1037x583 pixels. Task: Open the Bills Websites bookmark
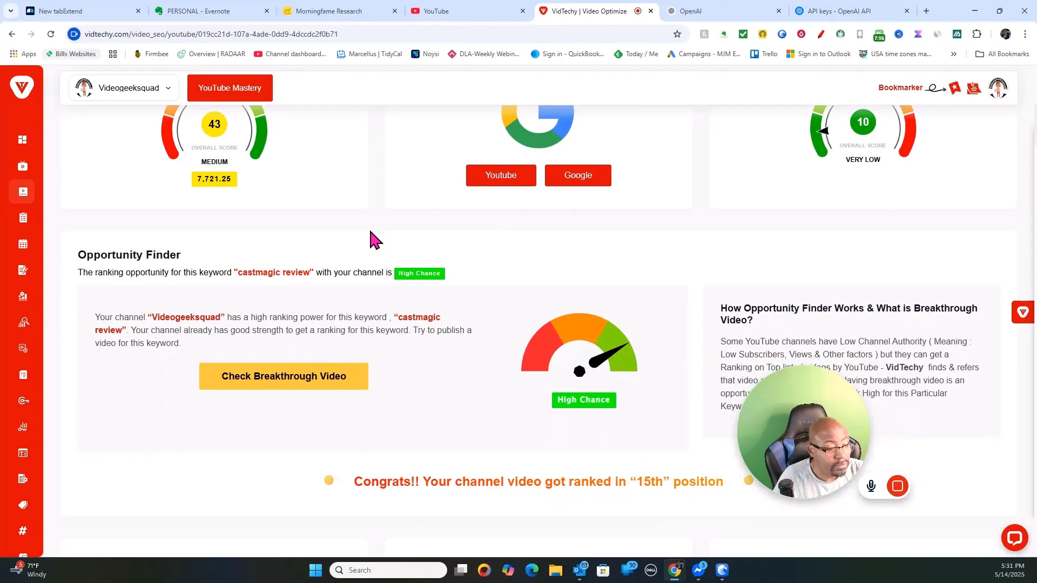[x=71, y=54]
